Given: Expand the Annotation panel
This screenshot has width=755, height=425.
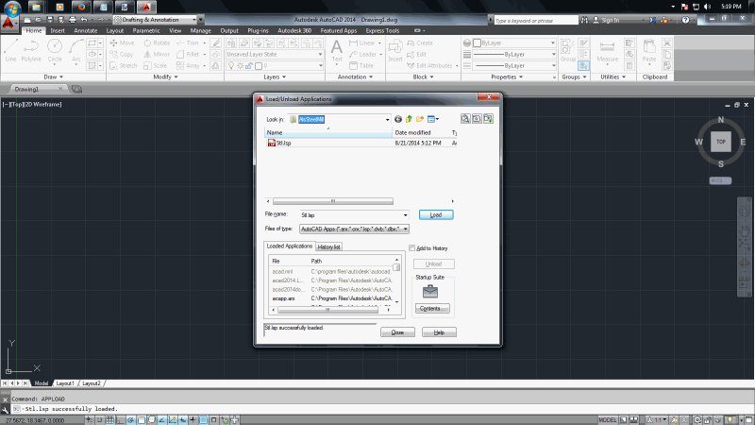Looking at the screenshot, I should [x=355, y=77].
